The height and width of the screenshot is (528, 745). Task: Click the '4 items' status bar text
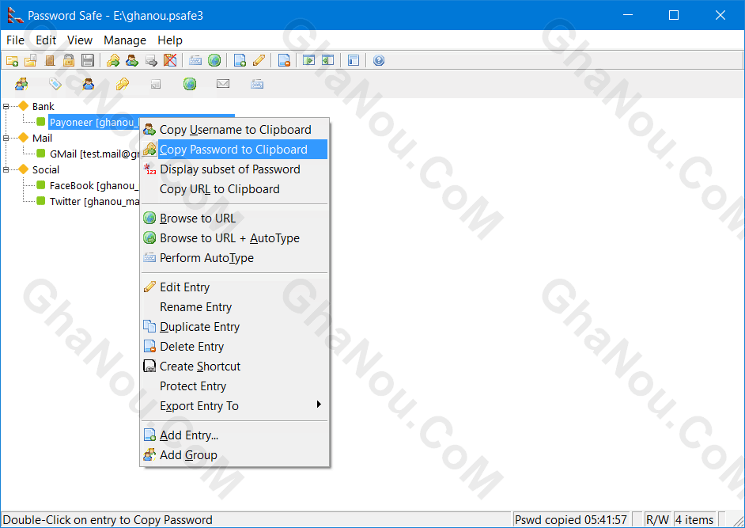pos(695,520)
